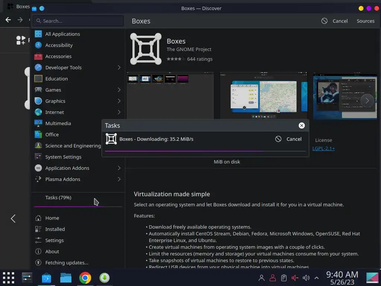The height and width of the screenshot is (286, 381).
Task: Open the LGPL-2.1+ license link
Action: point(323,148)
